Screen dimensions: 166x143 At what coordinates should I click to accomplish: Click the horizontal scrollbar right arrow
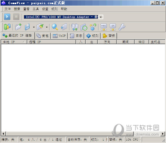point(163,134)
